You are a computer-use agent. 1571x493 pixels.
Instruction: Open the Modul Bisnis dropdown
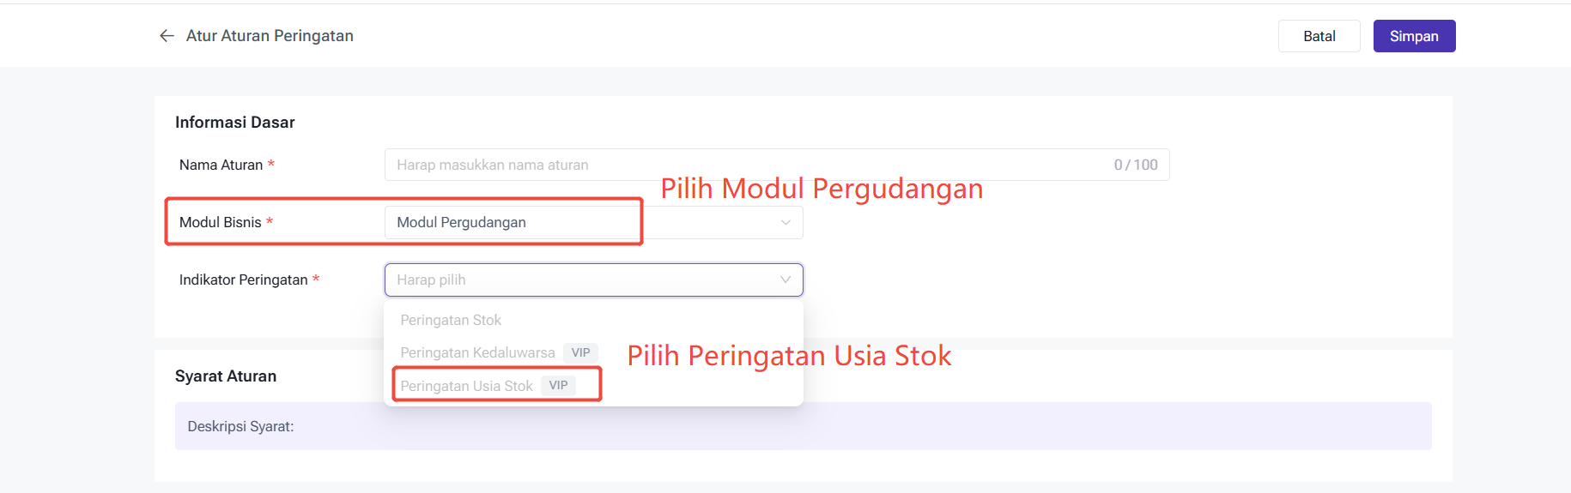[x=592, y=223]
